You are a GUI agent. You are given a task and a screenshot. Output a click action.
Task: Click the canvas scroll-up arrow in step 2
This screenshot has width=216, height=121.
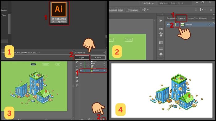click(155, 21)
